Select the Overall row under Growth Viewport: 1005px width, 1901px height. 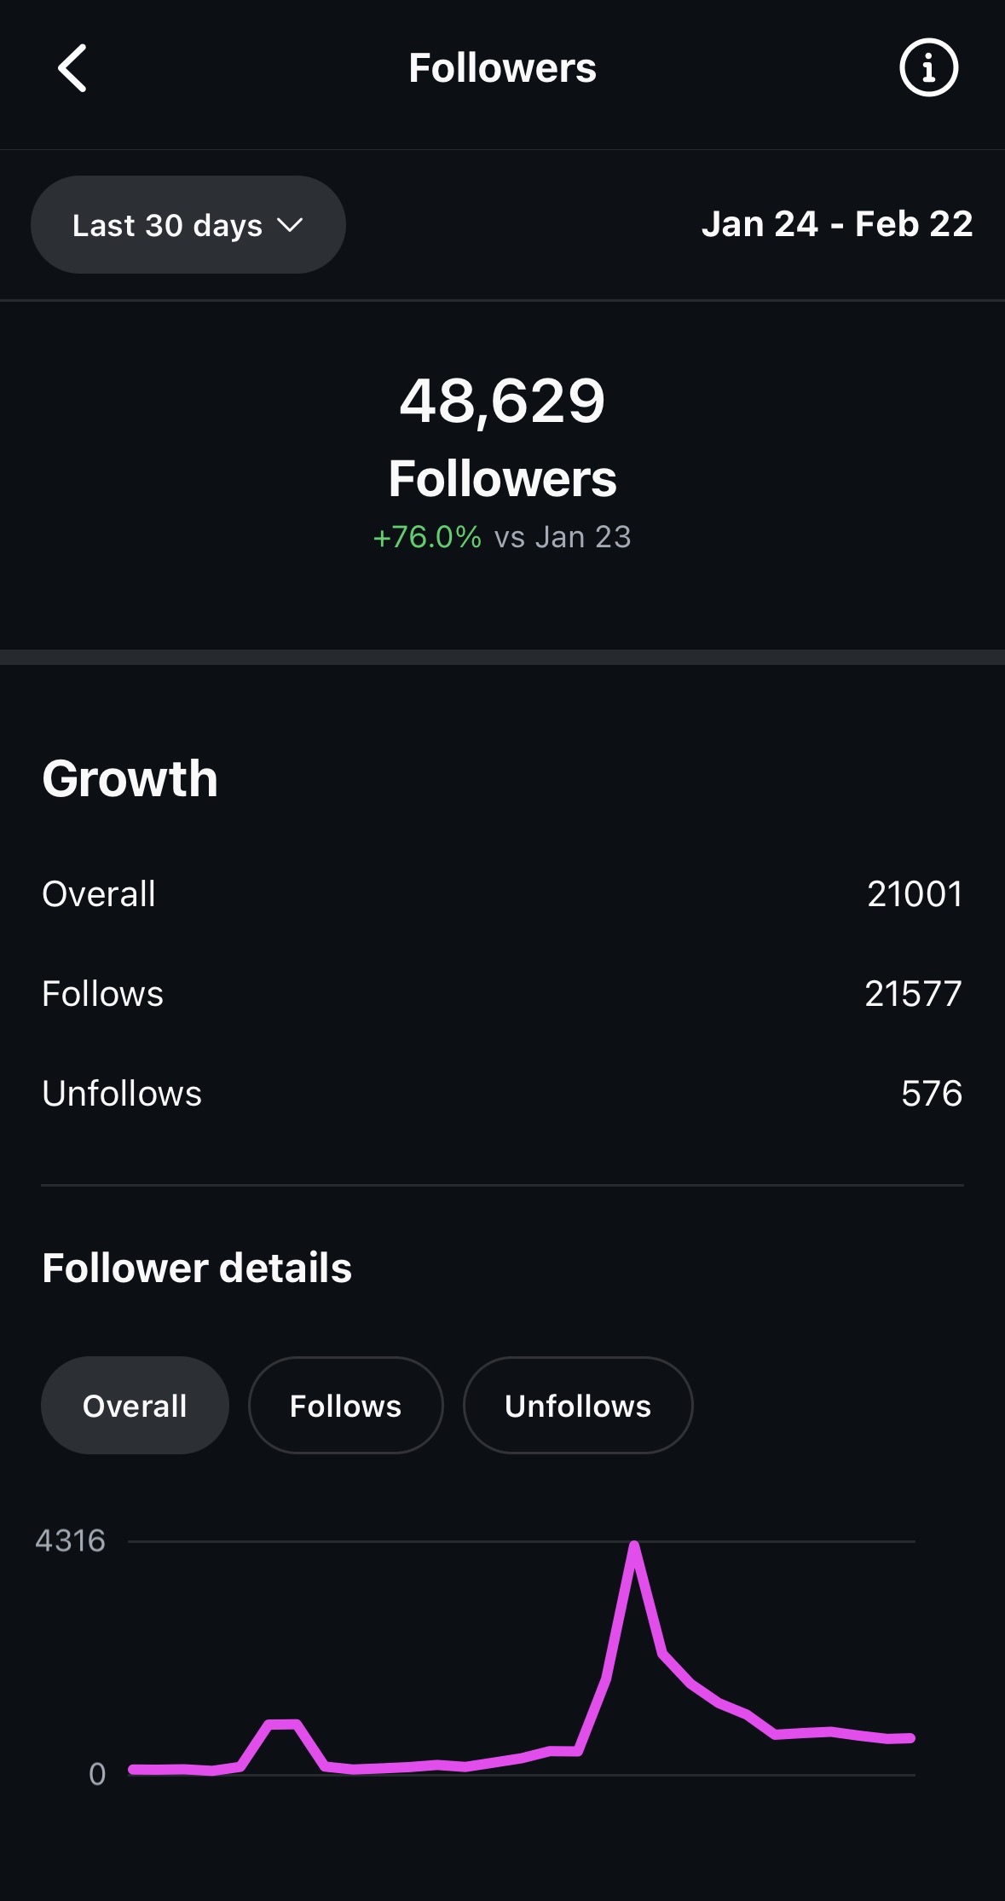(99, 894)
